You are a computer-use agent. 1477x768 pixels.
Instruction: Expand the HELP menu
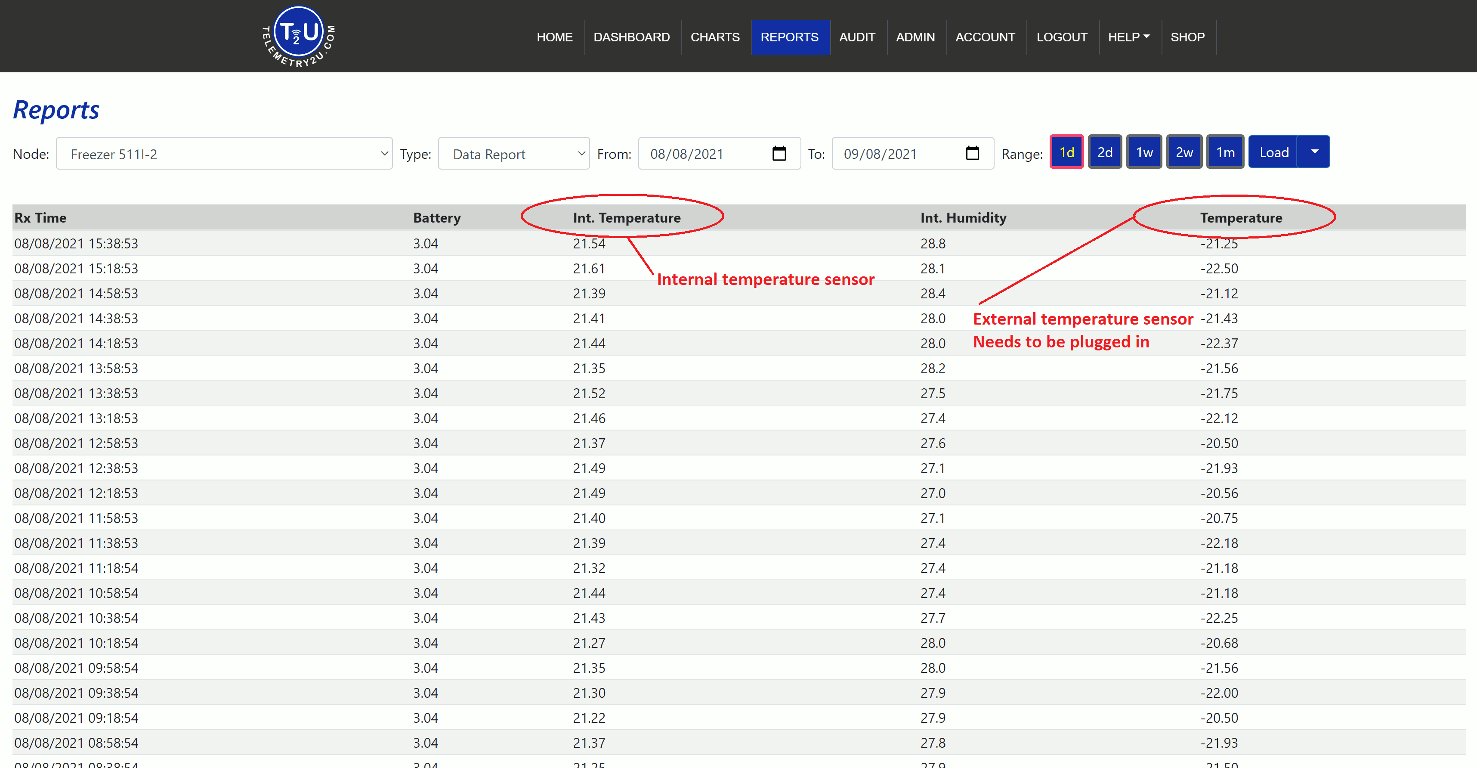[x=1129, y=37]
